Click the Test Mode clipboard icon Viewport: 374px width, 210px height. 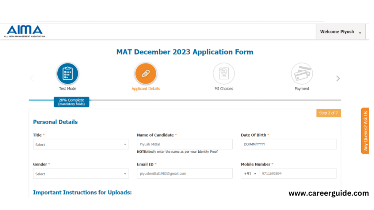coord(68,74)
